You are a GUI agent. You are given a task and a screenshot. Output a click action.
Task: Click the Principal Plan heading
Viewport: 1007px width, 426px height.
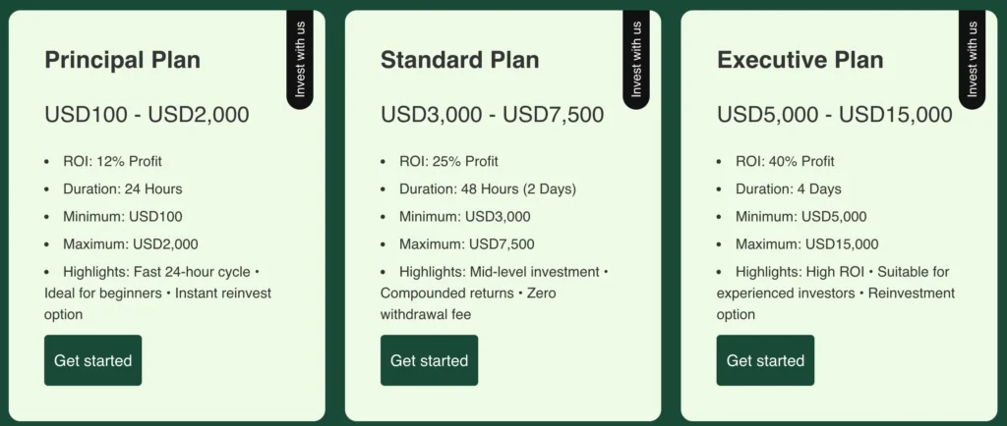(122, 60)
